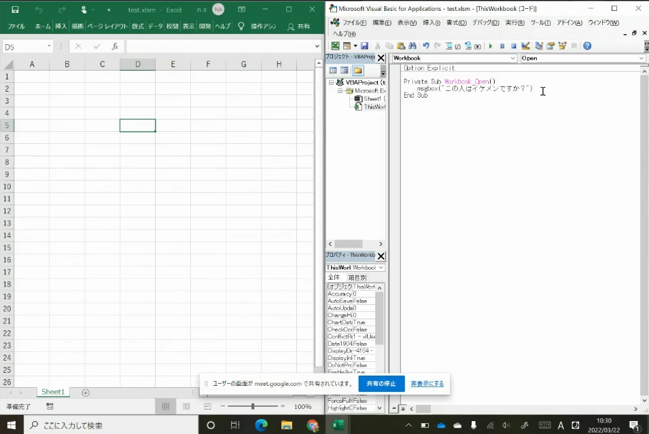Screen dimensions: 649x434
Task: Open the デバッグ menu in VBA editor
Action: 485,22
